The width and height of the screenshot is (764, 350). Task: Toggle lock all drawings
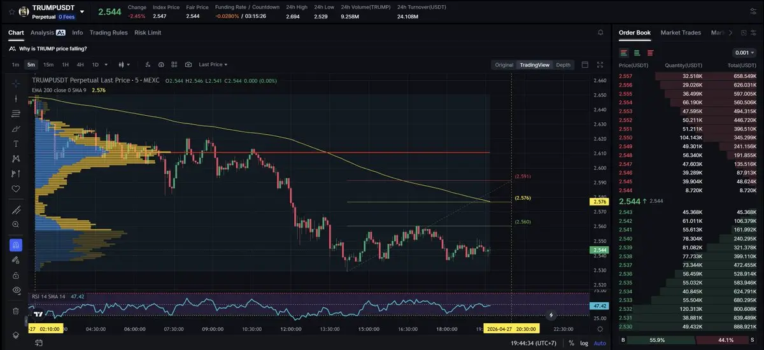pos(16,275)
